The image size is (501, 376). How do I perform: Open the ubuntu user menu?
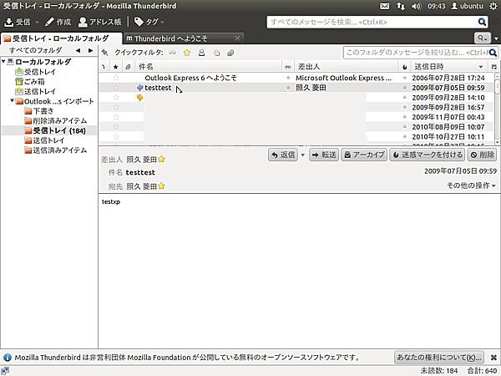click(467, 6)
